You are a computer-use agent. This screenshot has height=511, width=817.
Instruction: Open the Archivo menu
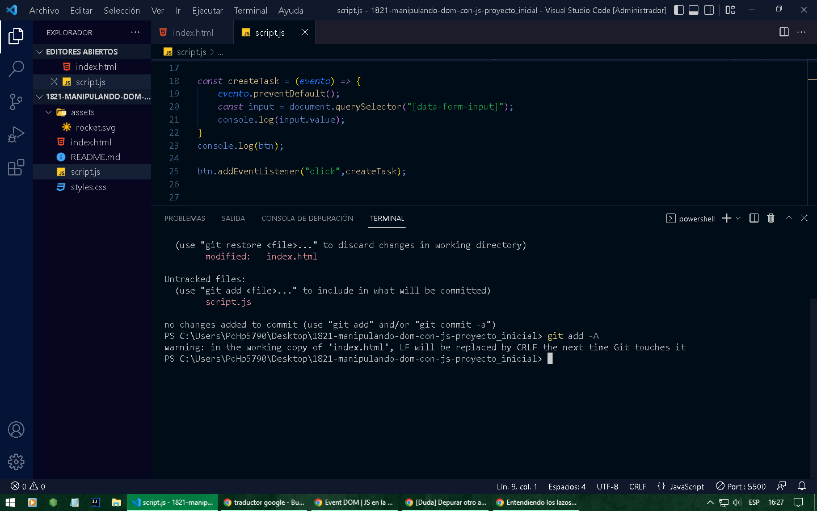pos(44,10)
